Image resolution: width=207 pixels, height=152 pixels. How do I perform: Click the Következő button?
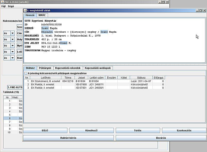(91, 130)
